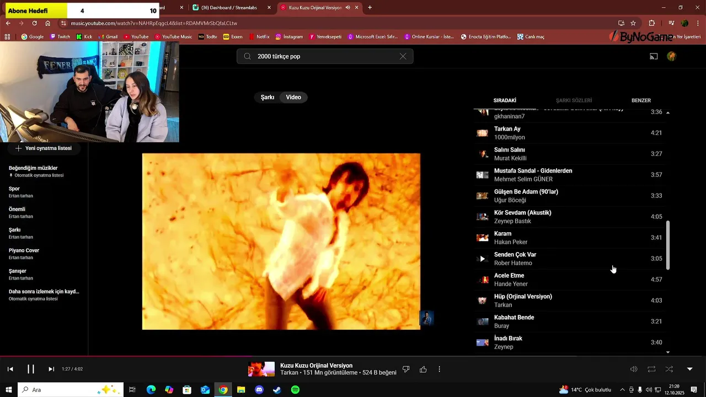Viewport: 706px width, 397px height.
Task: Click the search magnifier icon
Action: point(247,56)
